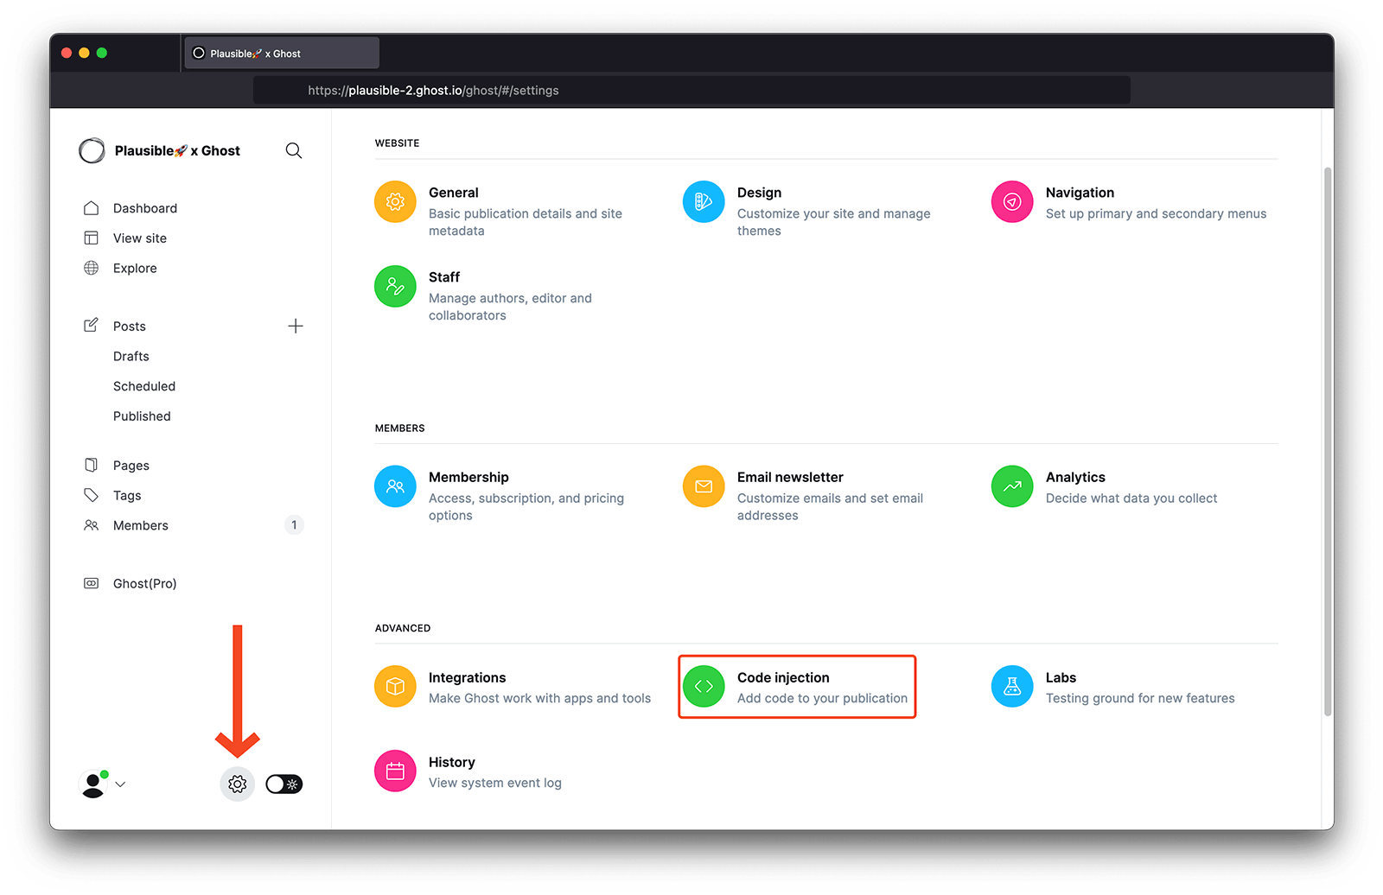Click "Decide what data you collect" text
The height and width of the screenshot is (895, 1383).
coord(1131,498)
